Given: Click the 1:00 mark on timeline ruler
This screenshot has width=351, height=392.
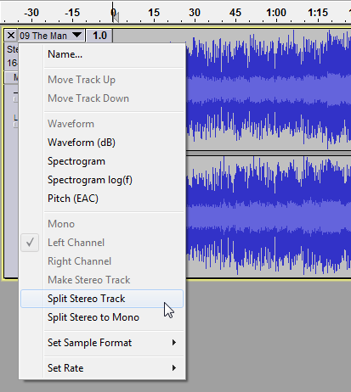Looking at the screenshot, I should 276,13.
